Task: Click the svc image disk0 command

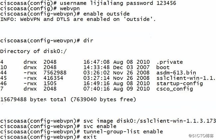Action: tap(150, 121)
